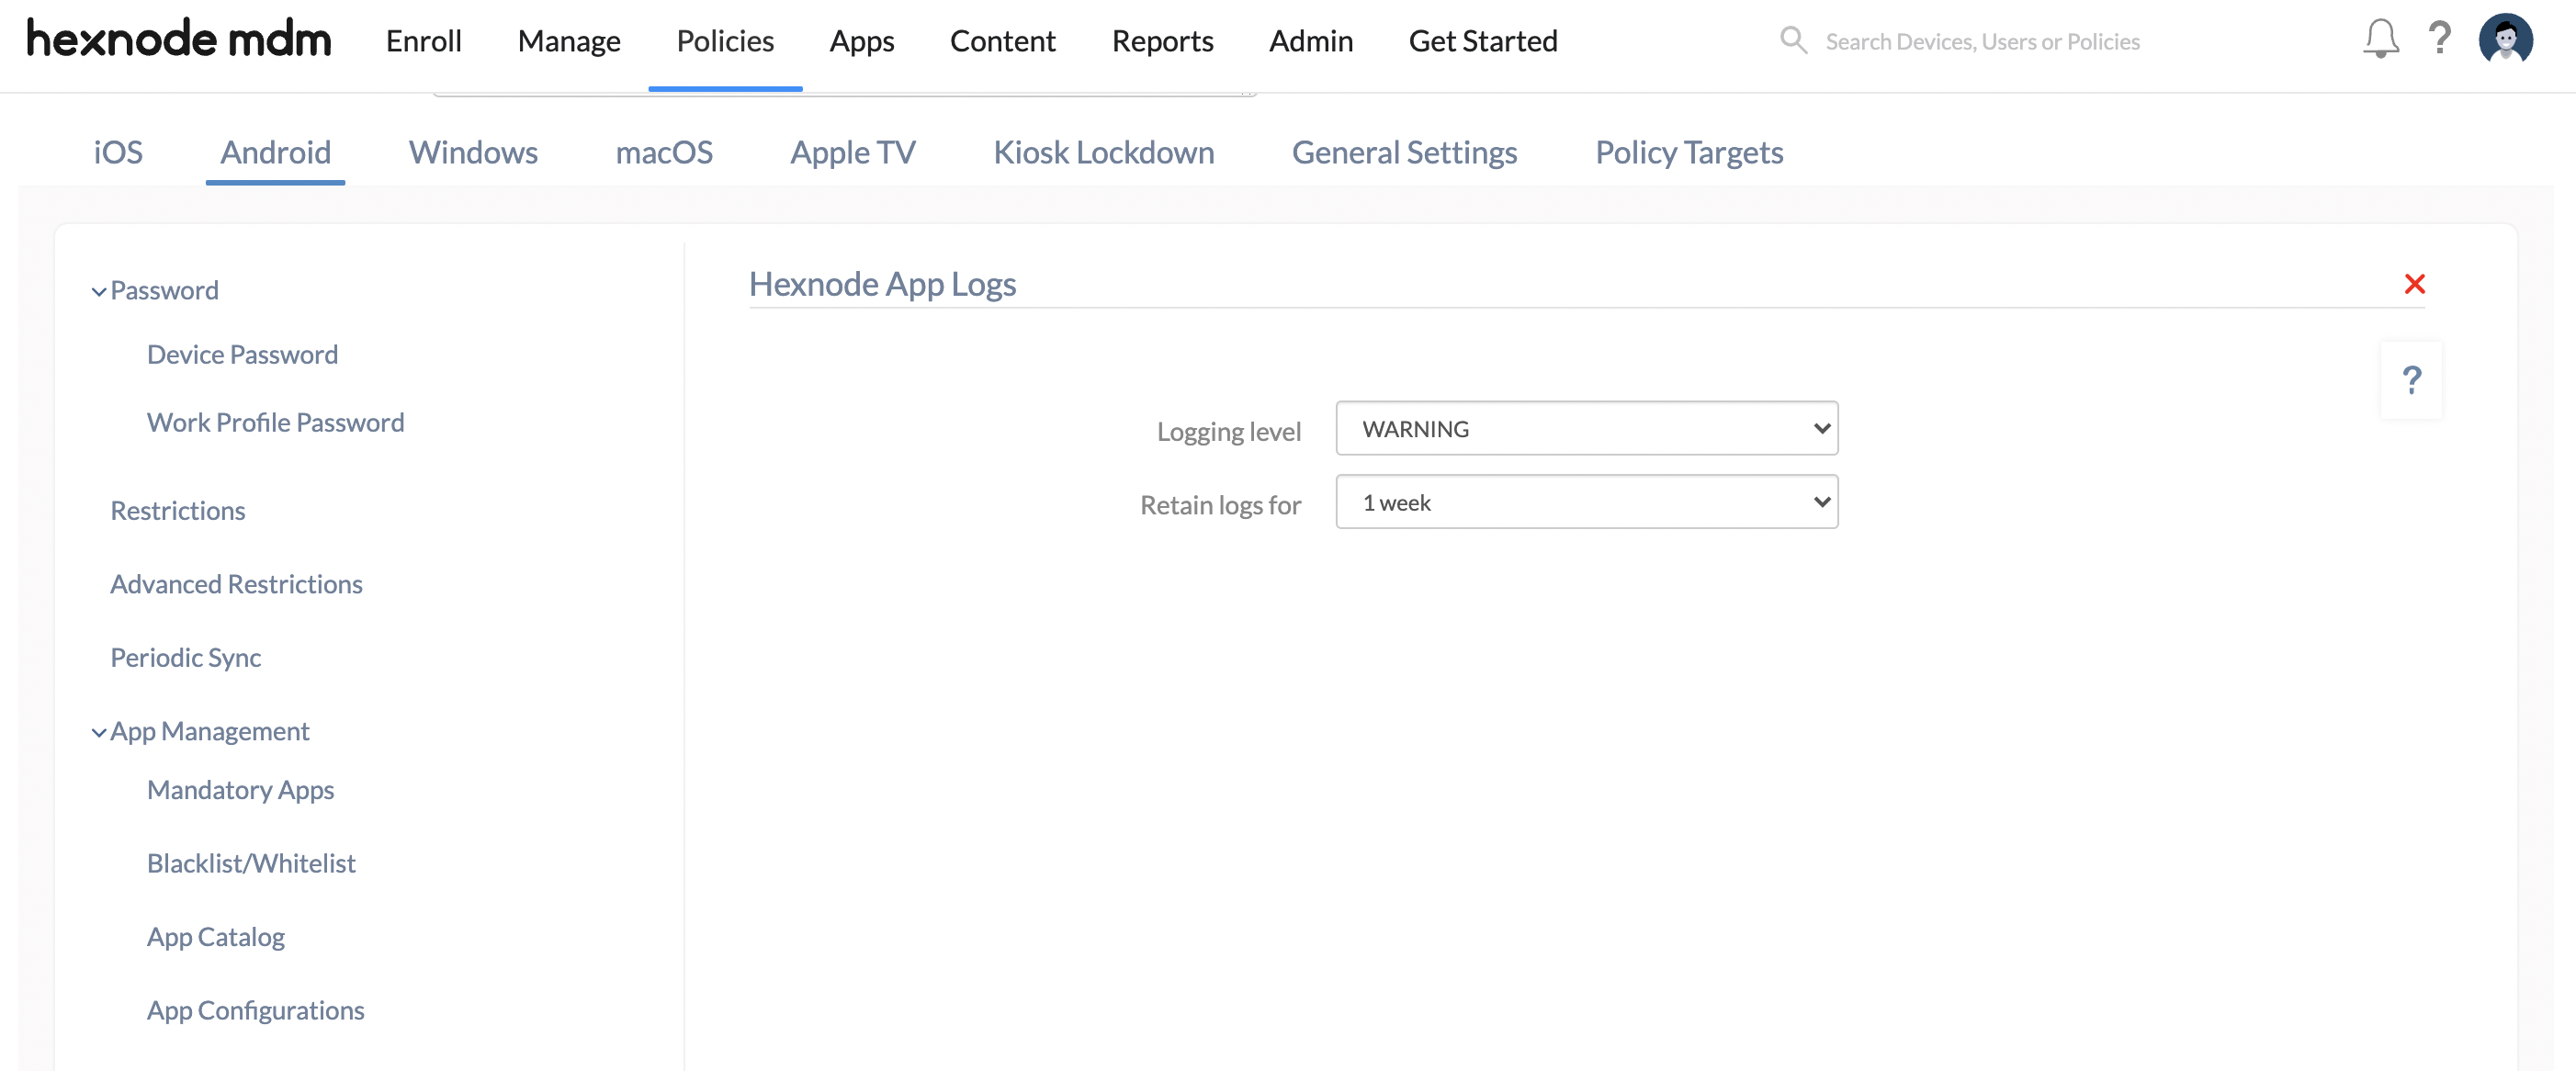Open the Policies menu
This screenshot has width=2576, height=1071.
725,41
